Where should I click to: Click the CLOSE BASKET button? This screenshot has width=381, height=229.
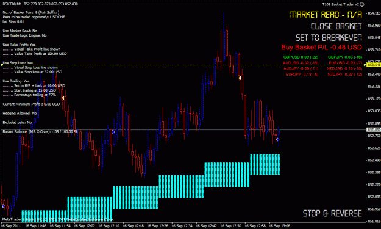click(x=336, y=26)
